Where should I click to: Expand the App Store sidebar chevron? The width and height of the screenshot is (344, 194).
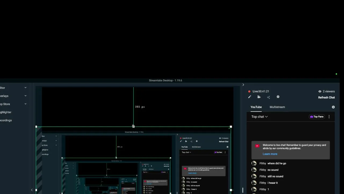click(x=26, y=104)
